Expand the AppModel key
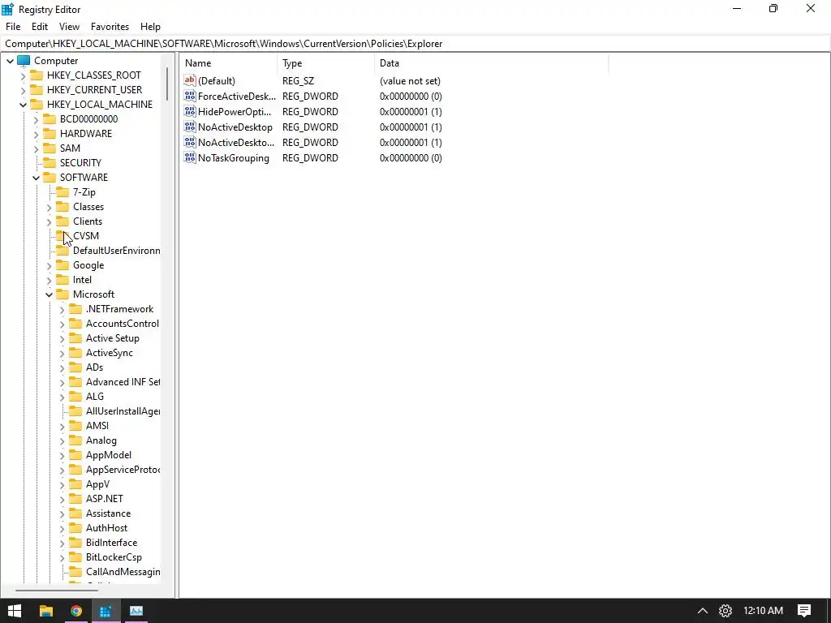The width and height of the screenshot is (831, 623). click(62, 456)
